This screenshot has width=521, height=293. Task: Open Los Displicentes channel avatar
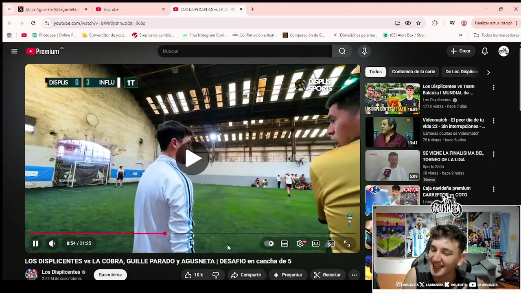coord(31,275)
